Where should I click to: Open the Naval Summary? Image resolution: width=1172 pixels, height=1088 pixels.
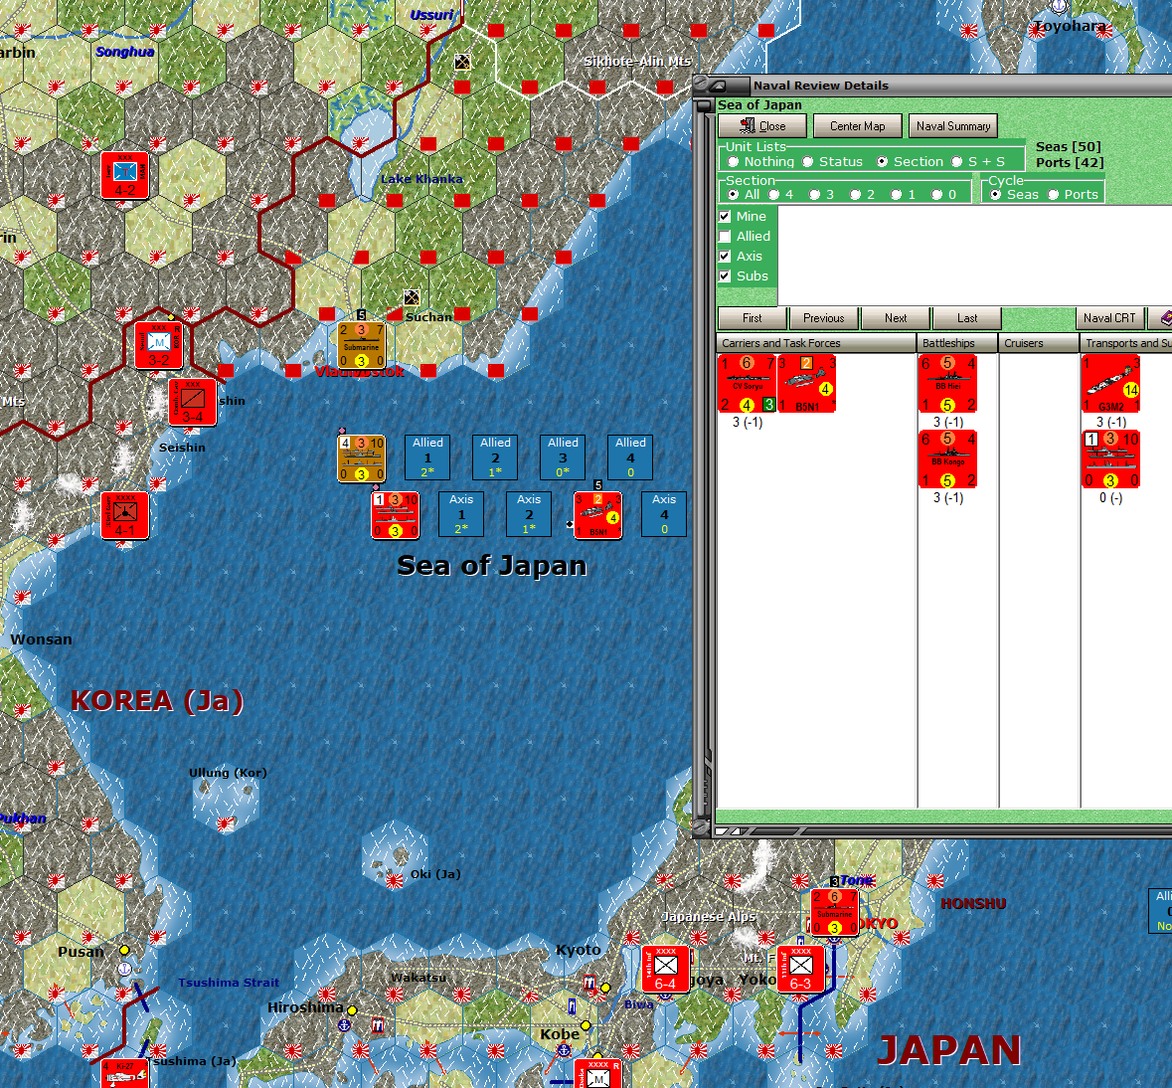[x=953, y=126]
